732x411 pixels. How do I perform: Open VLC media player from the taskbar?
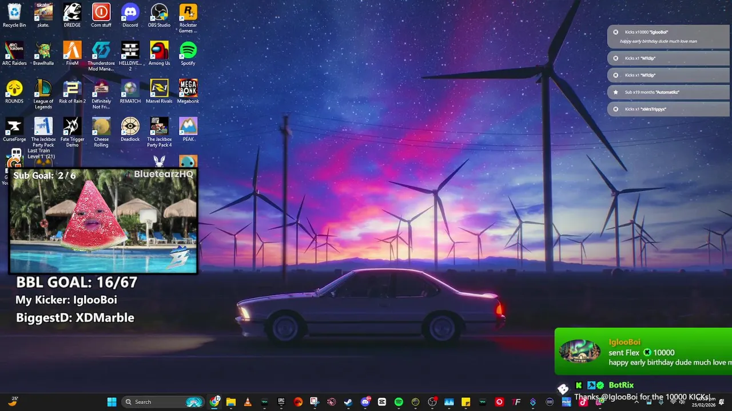coord(248,402)
